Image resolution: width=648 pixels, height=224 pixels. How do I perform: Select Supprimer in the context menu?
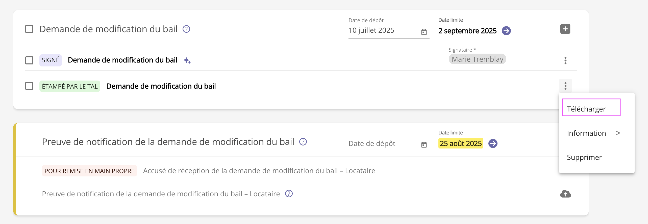(x=584, y=157)
